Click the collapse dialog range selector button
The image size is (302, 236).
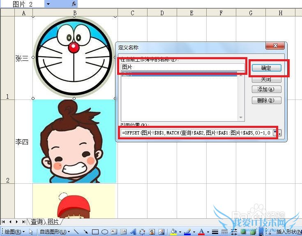point(277,132)
